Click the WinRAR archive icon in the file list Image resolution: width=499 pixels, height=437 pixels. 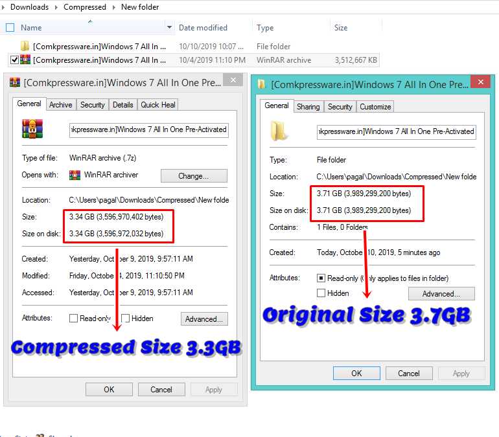pos(25,60)
